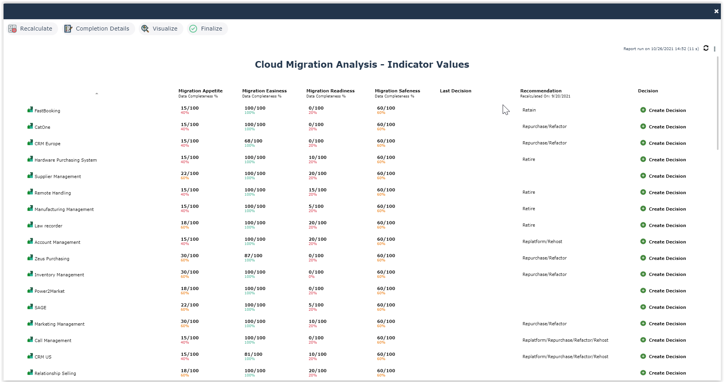Screen dimensions: 724x382
Task: Click the report run timestamp text
Action: [x=661, y=49]
